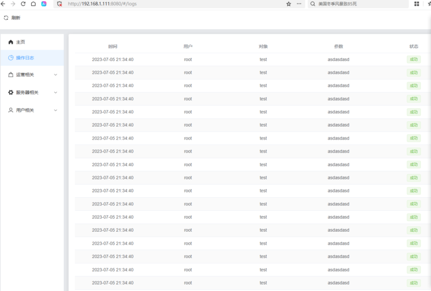The height and width of the screenshot is (291, 431).
Task: Click the address bar URL field
Action: 172,4
